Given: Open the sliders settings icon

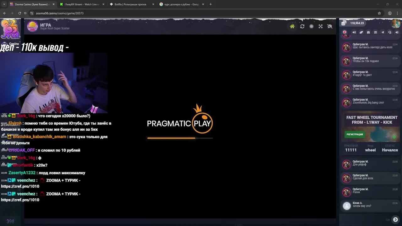Looking at the screenshot, I should coord(375,32).
